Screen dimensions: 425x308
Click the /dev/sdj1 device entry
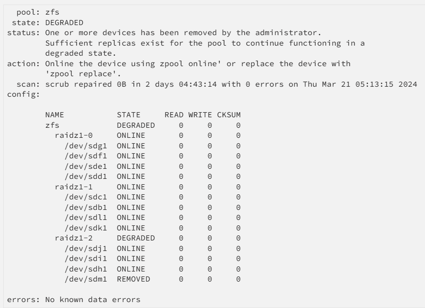[x=86, y=249]
